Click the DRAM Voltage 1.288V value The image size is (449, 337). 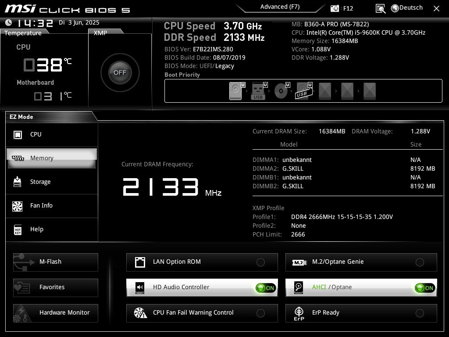(420, 131)
